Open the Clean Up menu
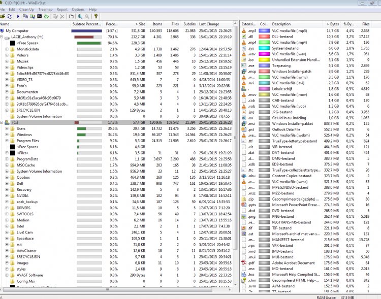Screen dimensions: 381x299 coord(26,10)
